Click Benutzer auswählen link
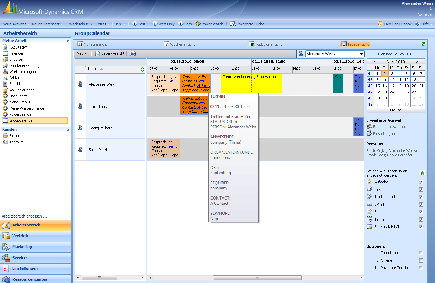Image resolution: width=435 pixels, height=283 pixels. tap(386, 127)
